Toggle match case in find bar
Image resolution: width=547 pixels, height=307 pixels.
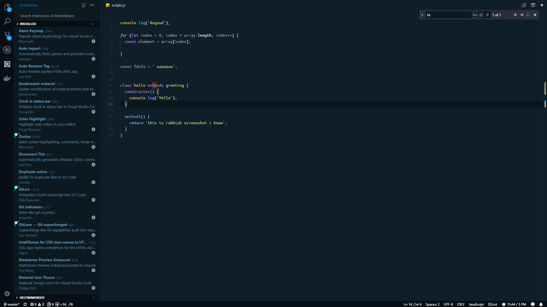point(475,14)
